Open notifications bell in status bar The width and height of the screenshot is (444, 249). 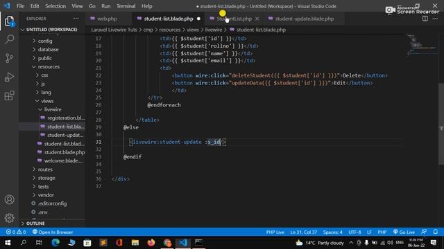coord(436,232)
